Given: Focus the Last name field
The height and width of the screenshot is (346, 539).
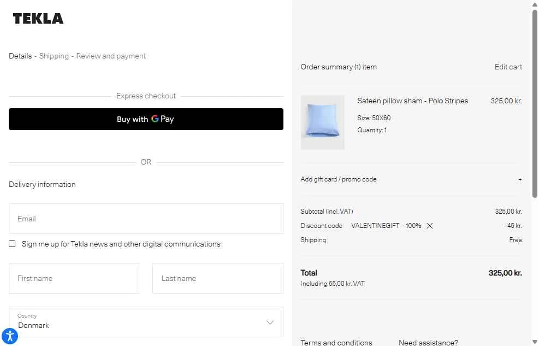Looking at the screenshot, I should point(218,278).
